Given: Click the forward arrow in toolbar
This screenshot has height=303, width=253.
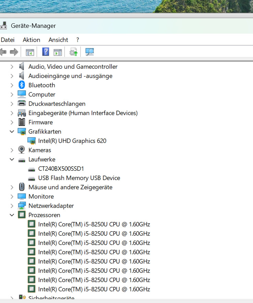Looking at the screenshot, I should coord(14,52).
